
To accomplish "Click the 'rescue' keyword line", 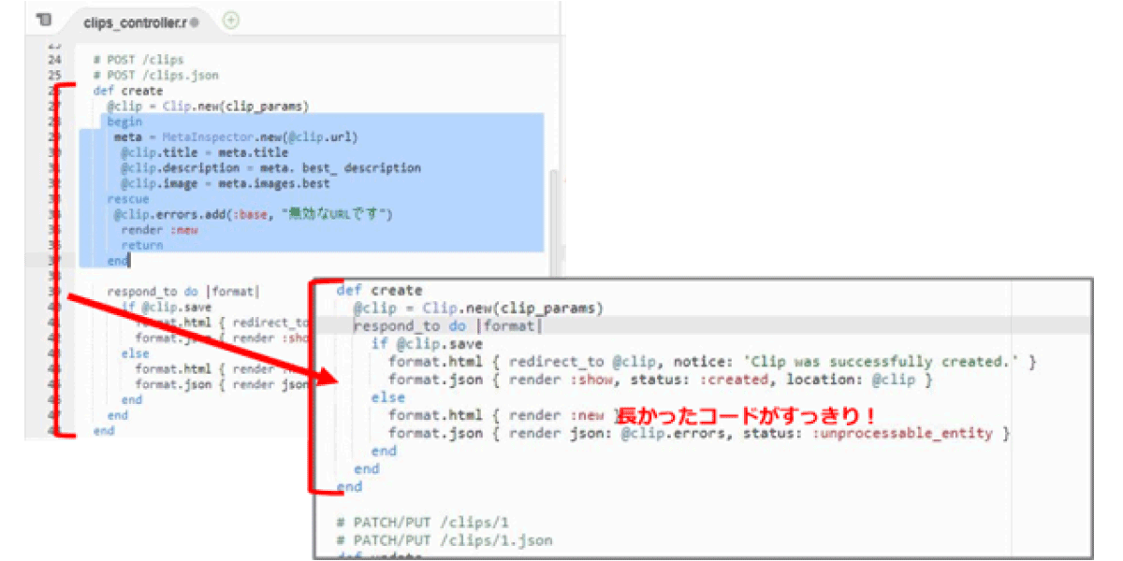I will 128,199.
